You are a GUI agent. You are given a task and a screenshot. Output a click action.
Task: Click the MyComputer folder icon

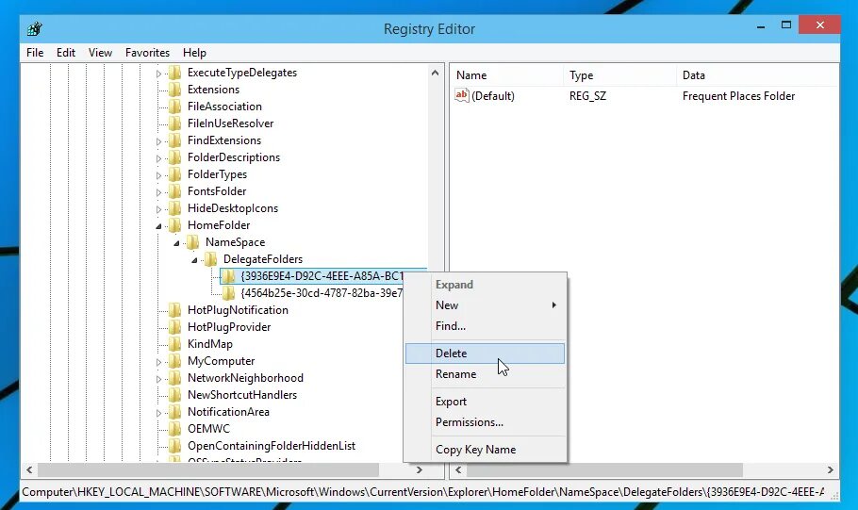175,361
